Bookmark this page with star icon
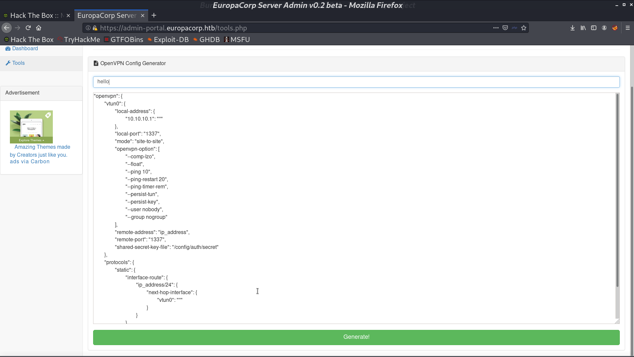 [x=524, y=28]
